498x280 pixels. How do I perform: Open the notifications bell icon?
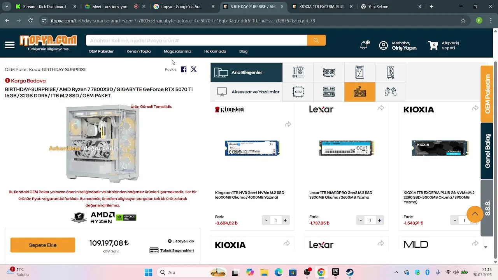tap(364, 45)
